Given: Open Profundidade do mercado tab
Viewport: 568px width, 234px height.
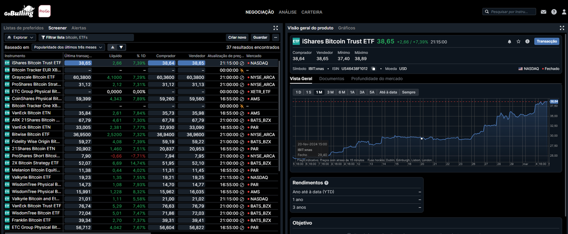Looking at the screenshot, I should 377,79.
